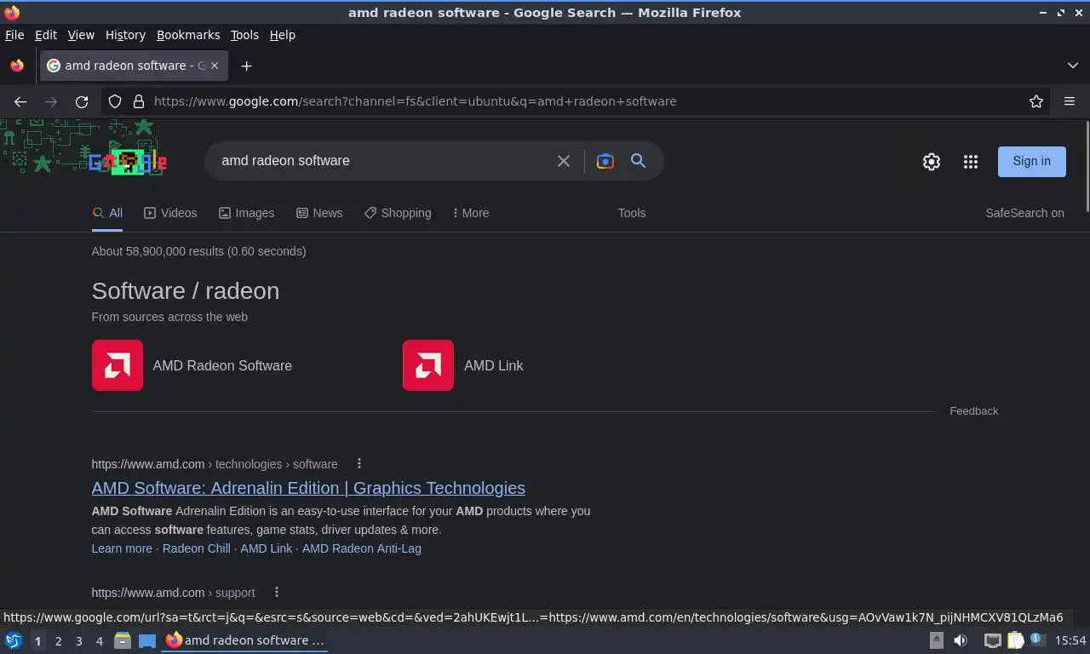Open the pinned Firefox View tab icon
This screenshot has height=654, width=1090.
(x=17, y=66)
